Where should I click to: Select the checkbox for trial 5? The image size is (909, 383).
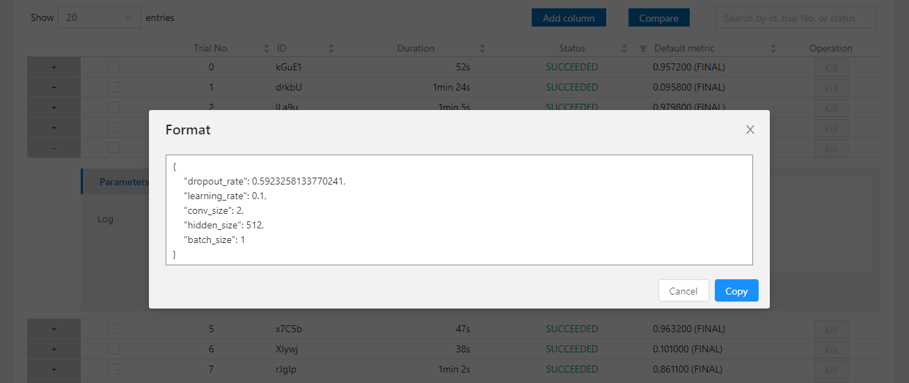pos(113,329)
